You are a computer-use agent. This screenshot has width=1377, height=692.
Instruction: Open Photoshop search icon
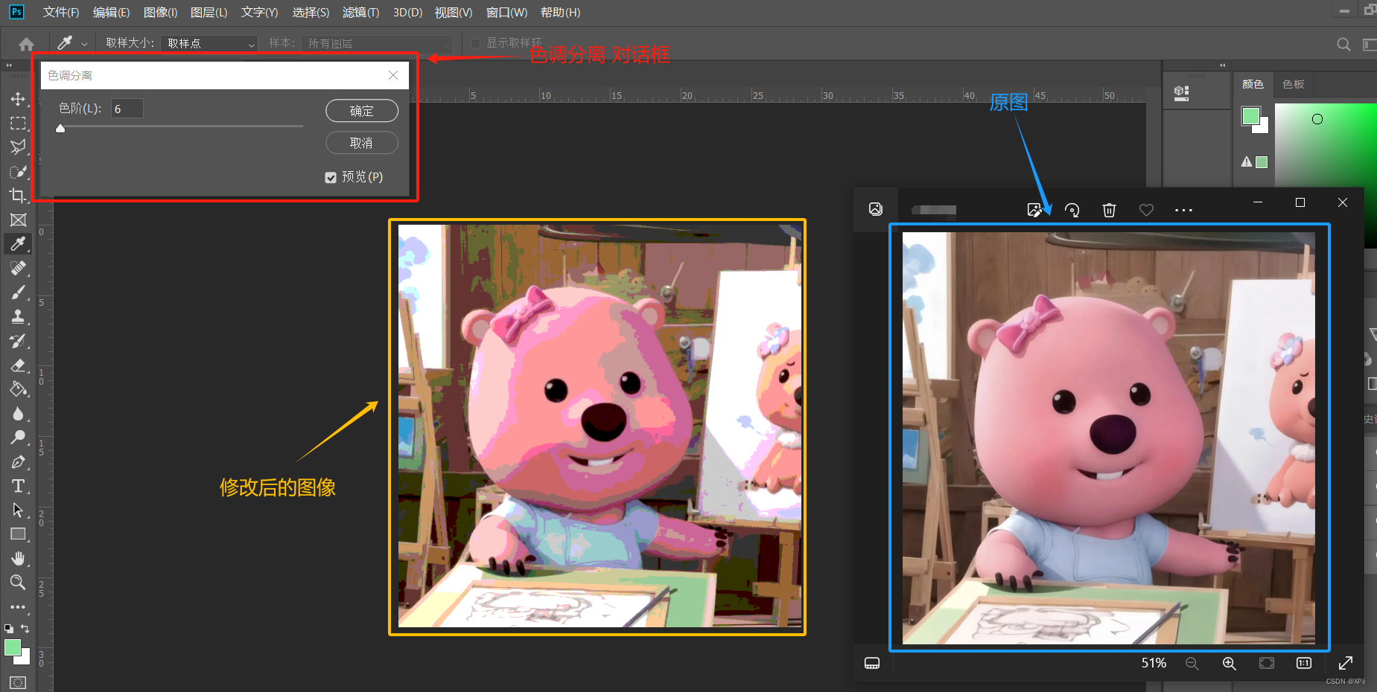pyautogui.click(x=1343, y=44)
